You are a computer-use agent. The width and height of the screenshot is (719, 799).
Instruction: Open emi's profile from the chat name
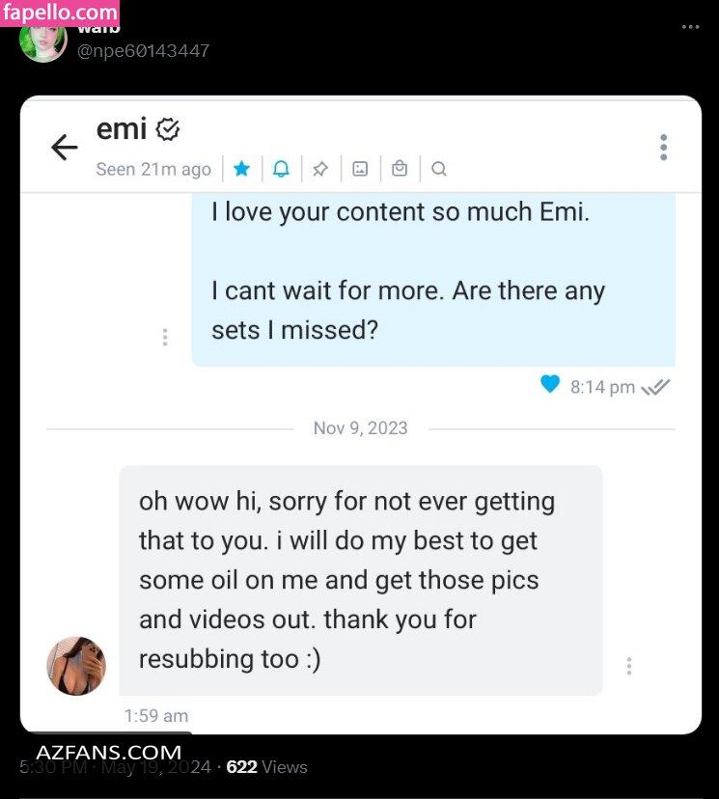pos(121,128)
